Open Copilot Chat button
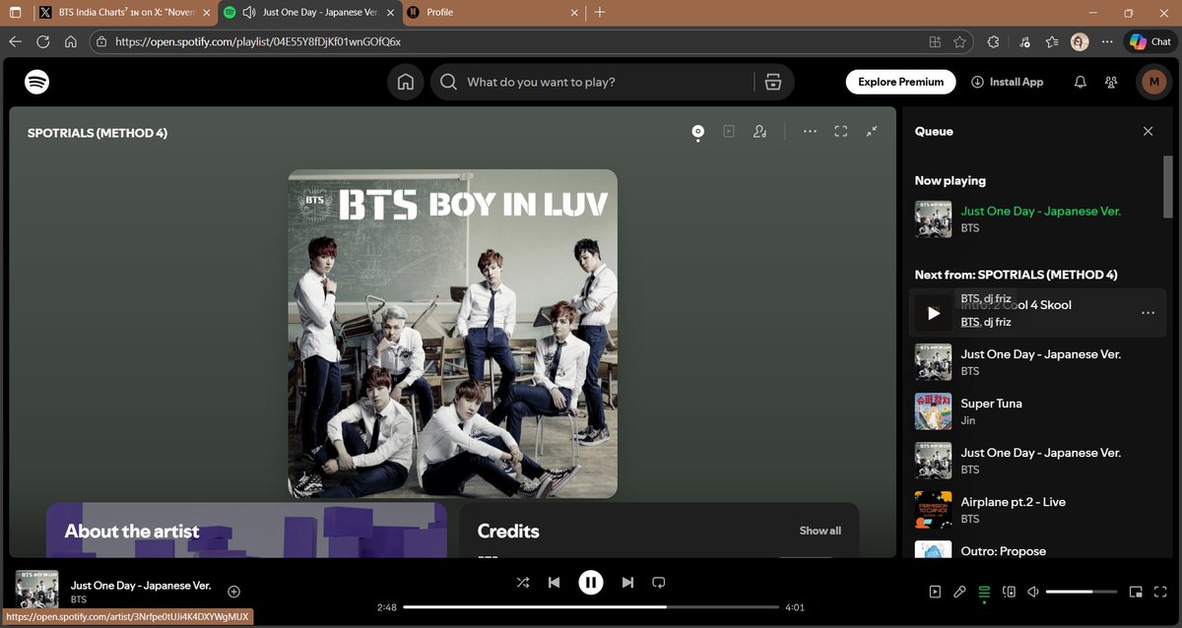Image resolution: width=1182 pixels, height=628 pixels. click(x=1150, y=42)
